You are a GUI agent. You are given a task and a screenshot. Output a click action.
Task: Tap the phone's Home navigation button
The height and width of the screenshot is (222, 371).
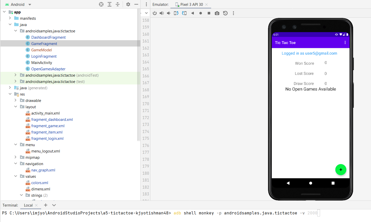[x=311, y=183]
